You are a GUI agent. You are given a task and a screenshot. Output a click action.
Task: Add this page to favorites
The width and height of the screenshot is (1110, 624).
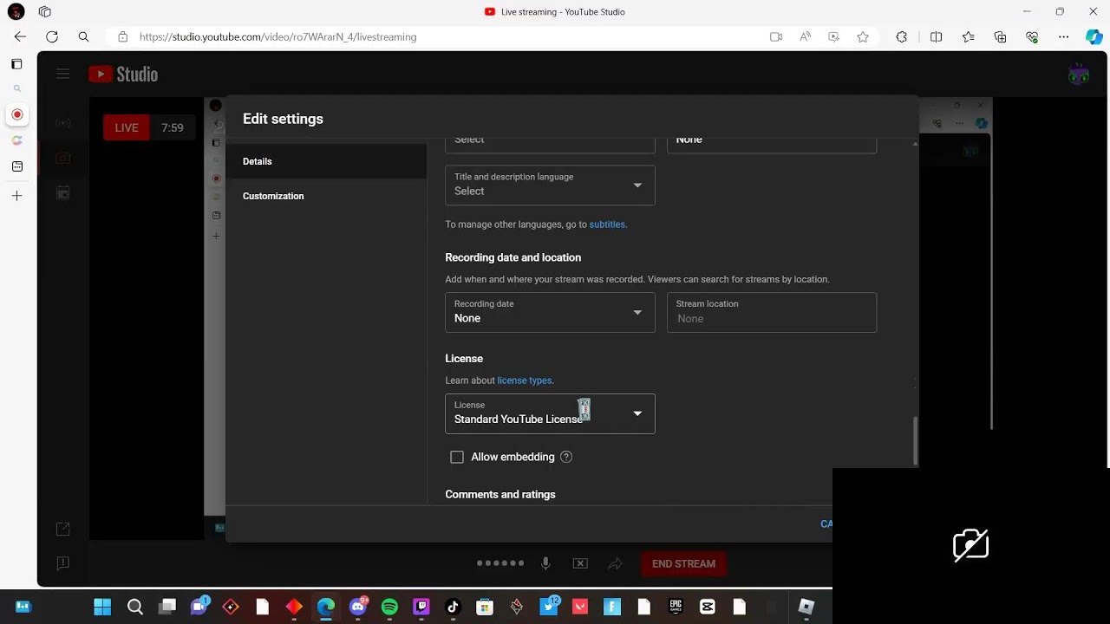863,36
